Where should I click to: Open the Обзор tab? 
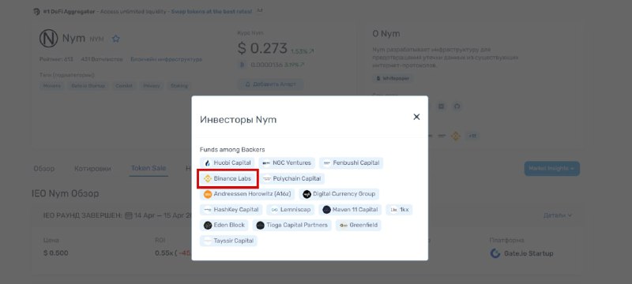[44, 169]
